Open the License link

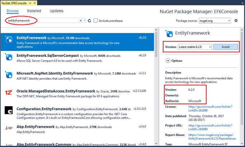tap(210, 108)
